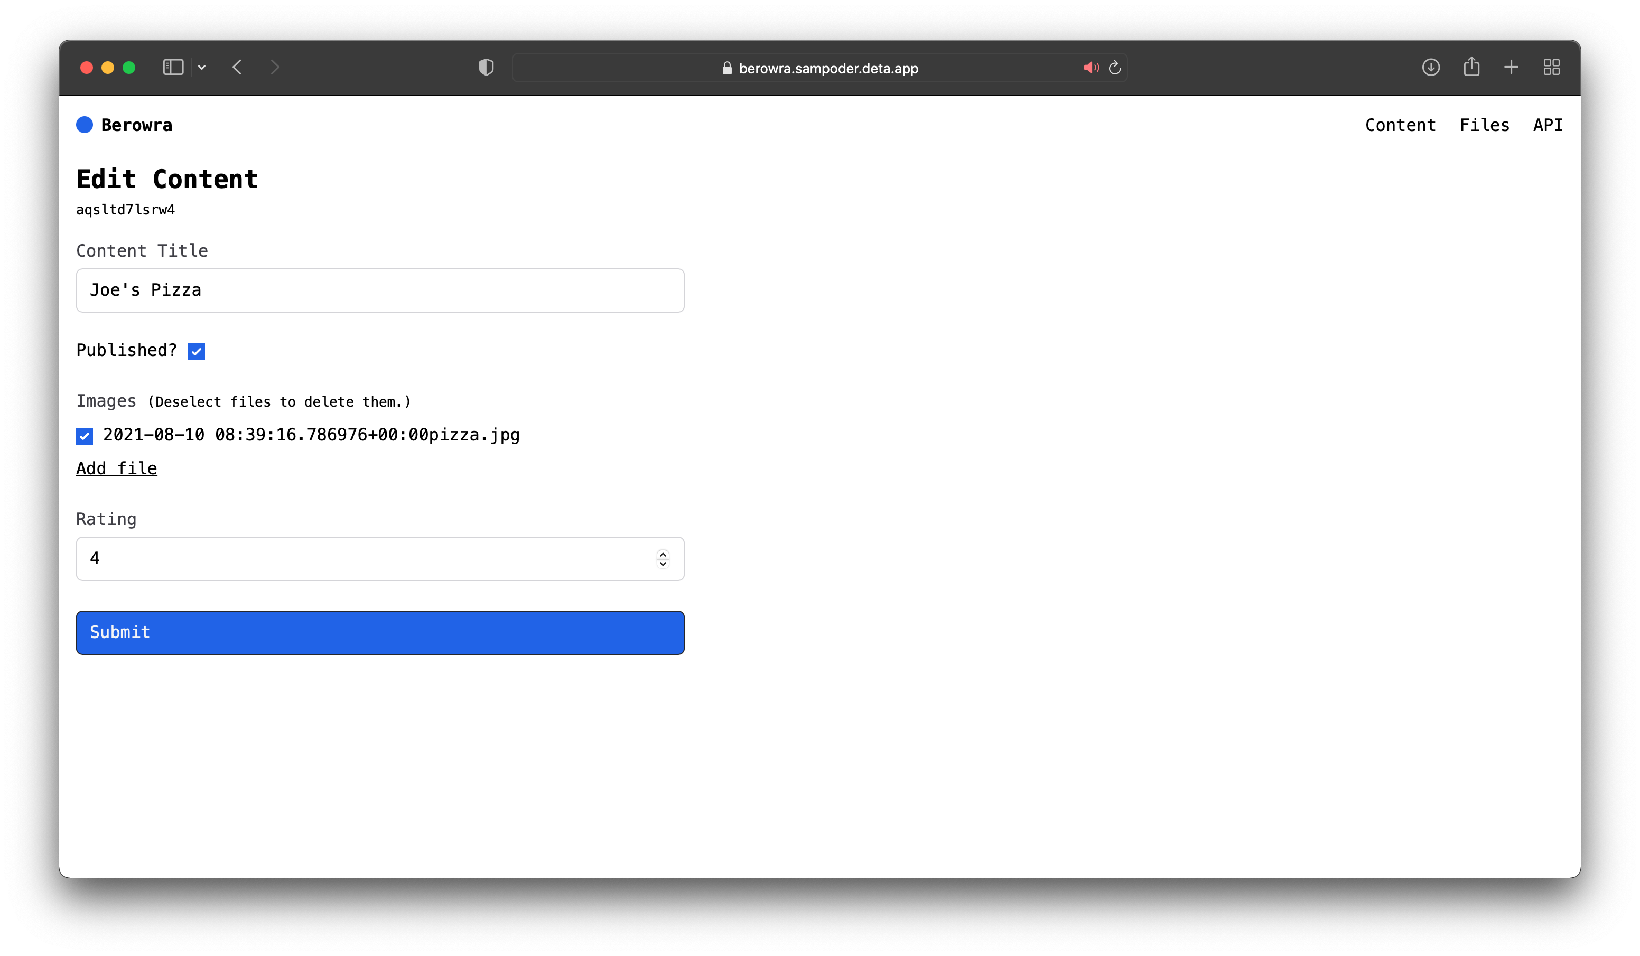Mute the tab audio speaker icon

click(1091, 68)
